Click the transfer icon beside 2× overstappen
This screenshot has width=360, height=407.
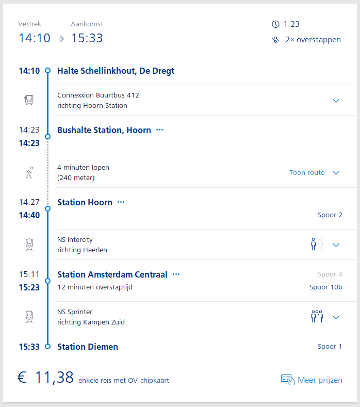(x=275, y=40)
